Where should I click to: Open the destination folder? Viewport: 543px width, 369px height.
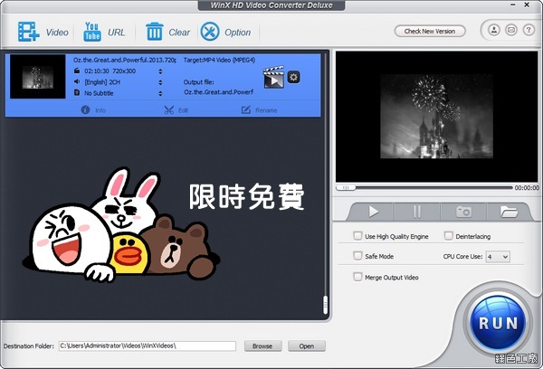[307, 345]
